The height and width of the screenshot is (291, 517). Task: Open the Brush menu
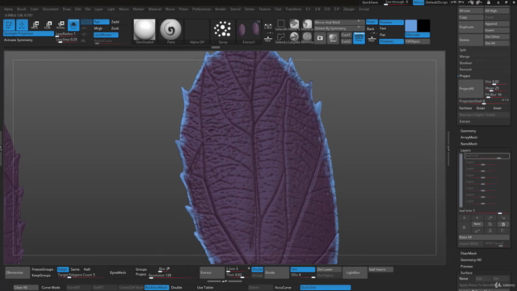[x=22, y=9]
